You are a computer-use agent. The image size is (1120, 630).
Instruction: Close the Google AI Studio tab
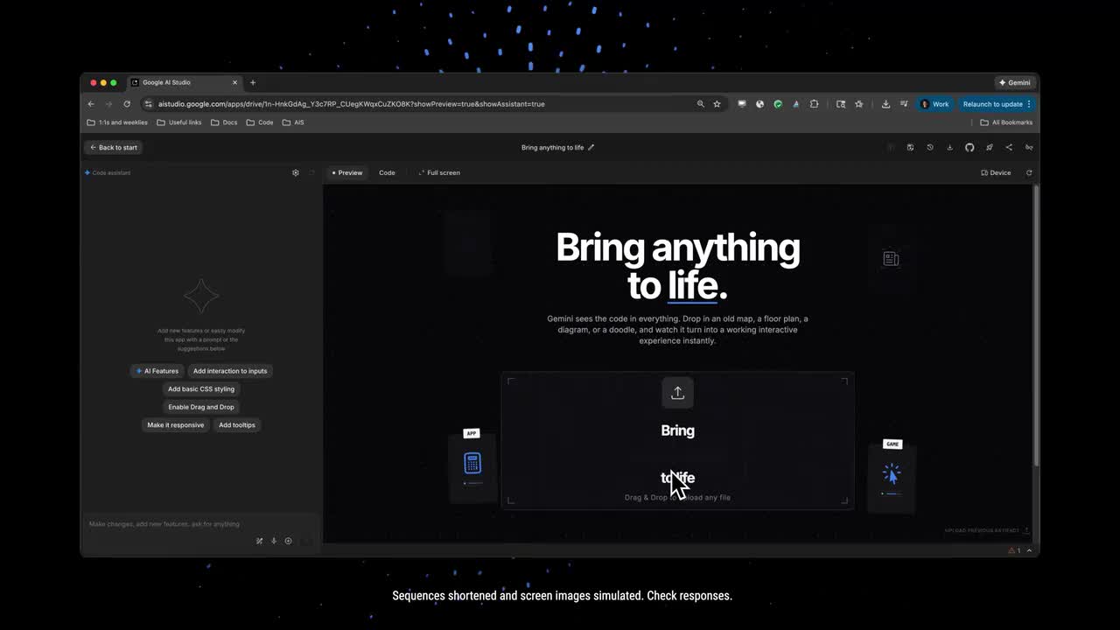(234, 82)
